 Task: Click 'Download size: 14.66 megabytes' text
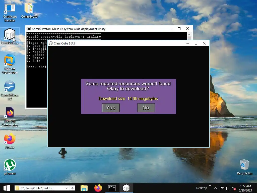[x=128, y=99]
